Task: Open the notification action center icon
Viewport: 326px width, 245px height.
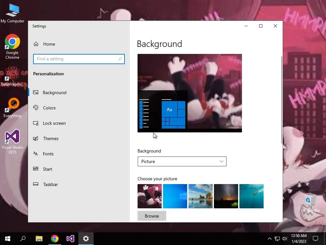Action: pos(315,239)
